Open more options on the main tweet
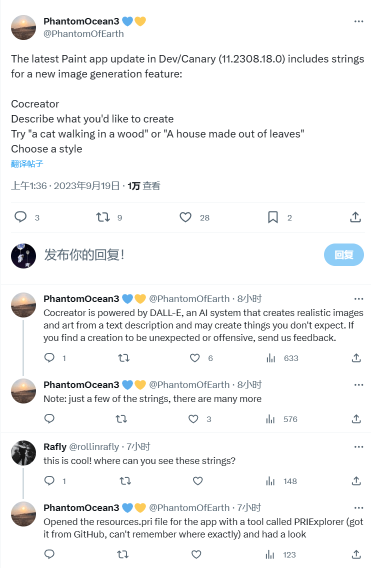371x568 pixels. coord(358,21)
